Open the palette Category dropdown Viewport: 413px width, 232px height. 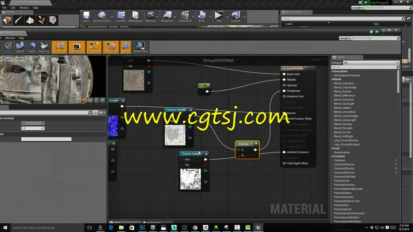pos(371,62)
